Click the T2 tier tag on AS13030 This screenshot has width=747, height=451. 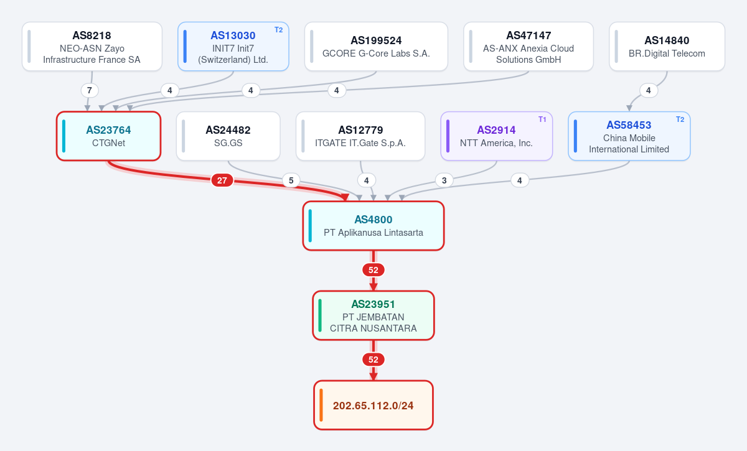(x=278, y=30)
